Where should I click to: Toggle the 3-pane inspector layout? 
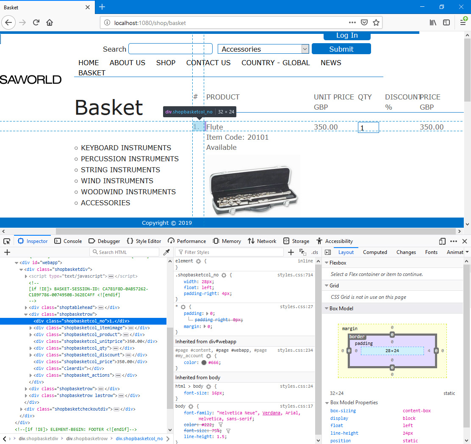pos(328,252)
